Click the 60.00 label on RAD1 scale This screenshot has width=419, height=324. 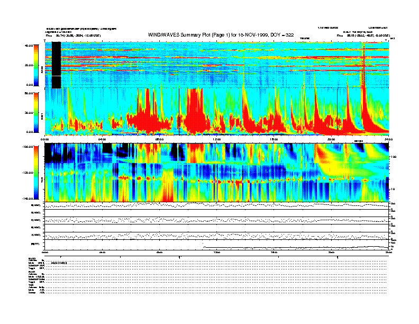[29, 93]
